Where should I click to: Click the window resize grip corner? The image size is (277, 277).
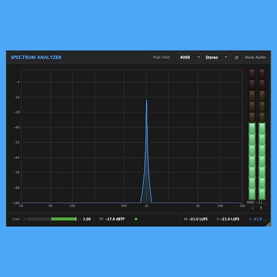[269, 224]
